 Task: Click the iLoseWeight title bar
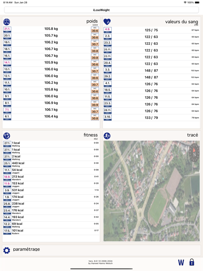tap(101, 10)
